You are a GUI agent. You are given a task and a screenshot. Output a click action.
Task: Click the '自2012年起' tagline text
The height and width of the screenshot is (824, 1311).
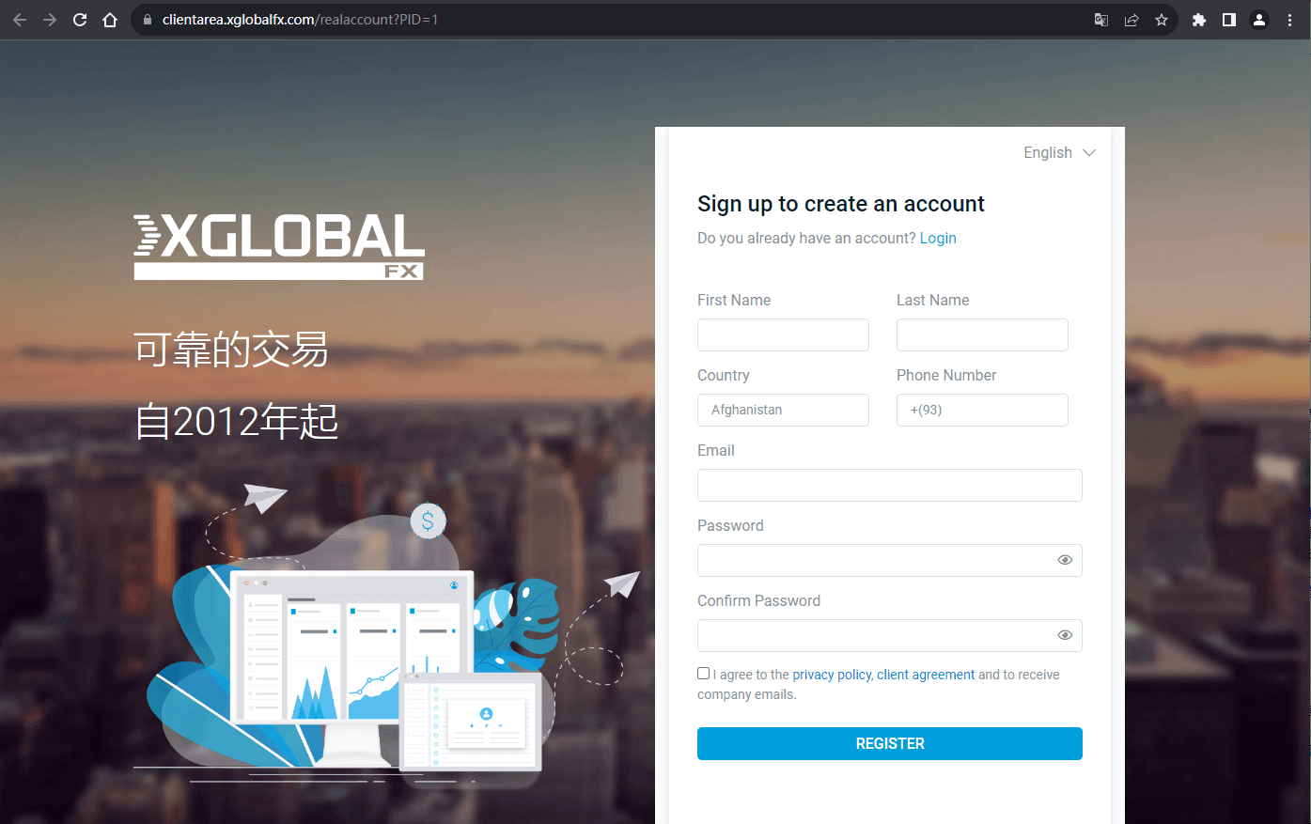(x=237, y=421)
